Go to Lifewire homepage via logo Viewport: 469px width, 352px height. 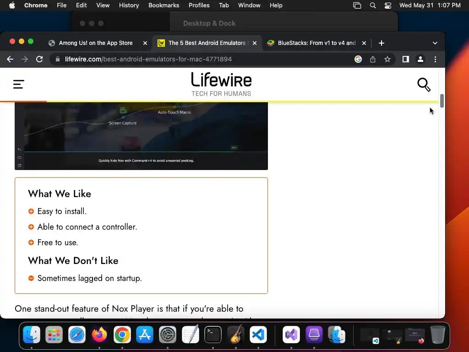tap(221, 84)
